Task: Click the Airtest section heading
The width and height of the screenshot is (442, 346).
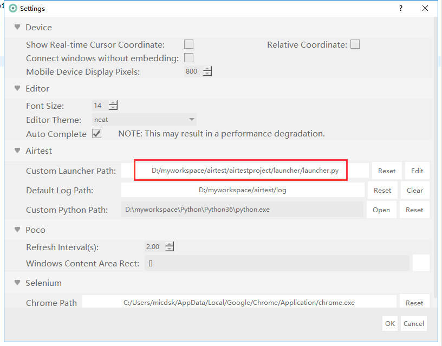Action: [x=38, y=151]
